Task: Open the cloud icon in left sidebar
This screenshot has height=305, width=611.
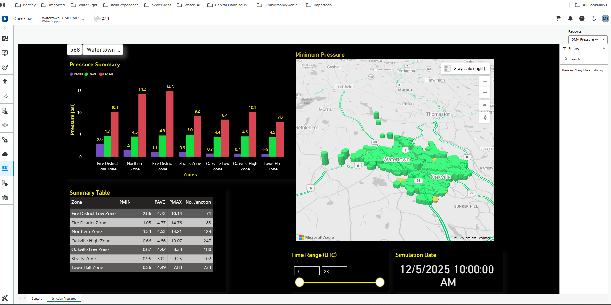Action: pyautogui.click(x=5, y=154)
